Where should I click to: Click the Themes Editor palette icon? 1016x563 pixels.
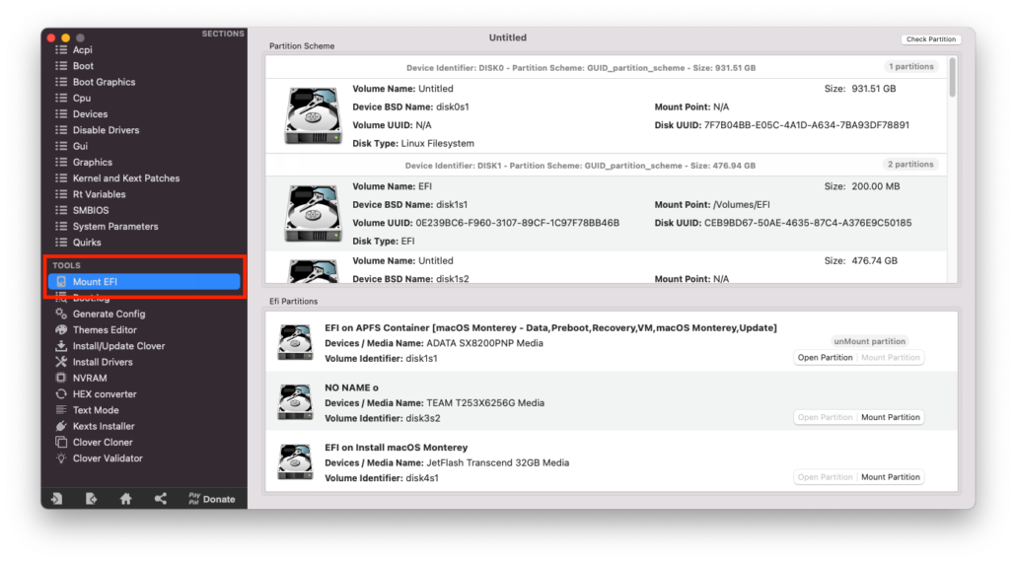click(x=61, y=330)
